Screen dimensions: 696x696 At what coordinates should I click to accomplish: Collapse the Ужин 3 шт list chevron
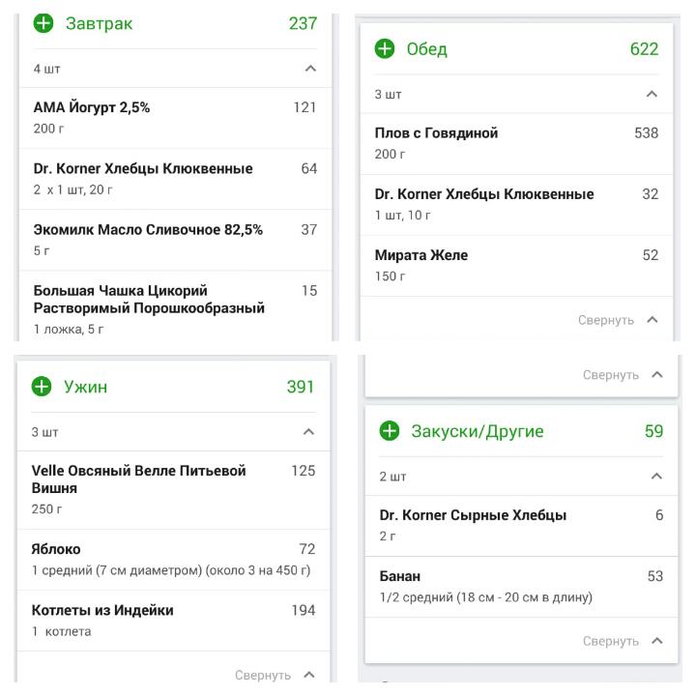tap(308, 432)
